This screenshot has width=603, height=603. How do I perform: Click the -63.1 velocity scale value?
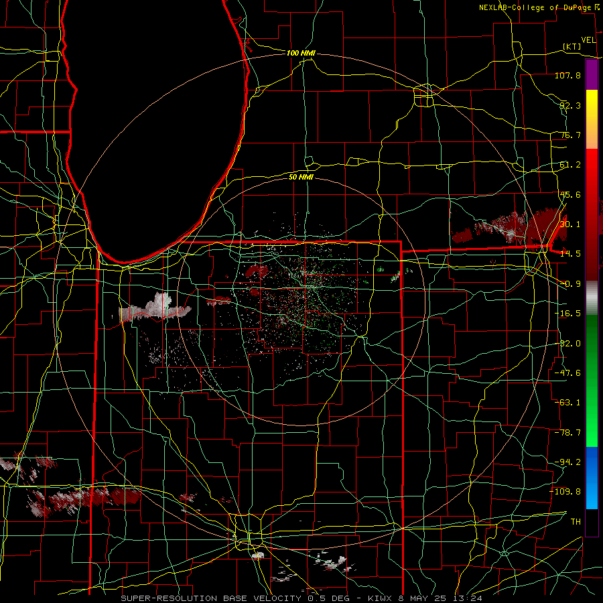pos(567,403)
